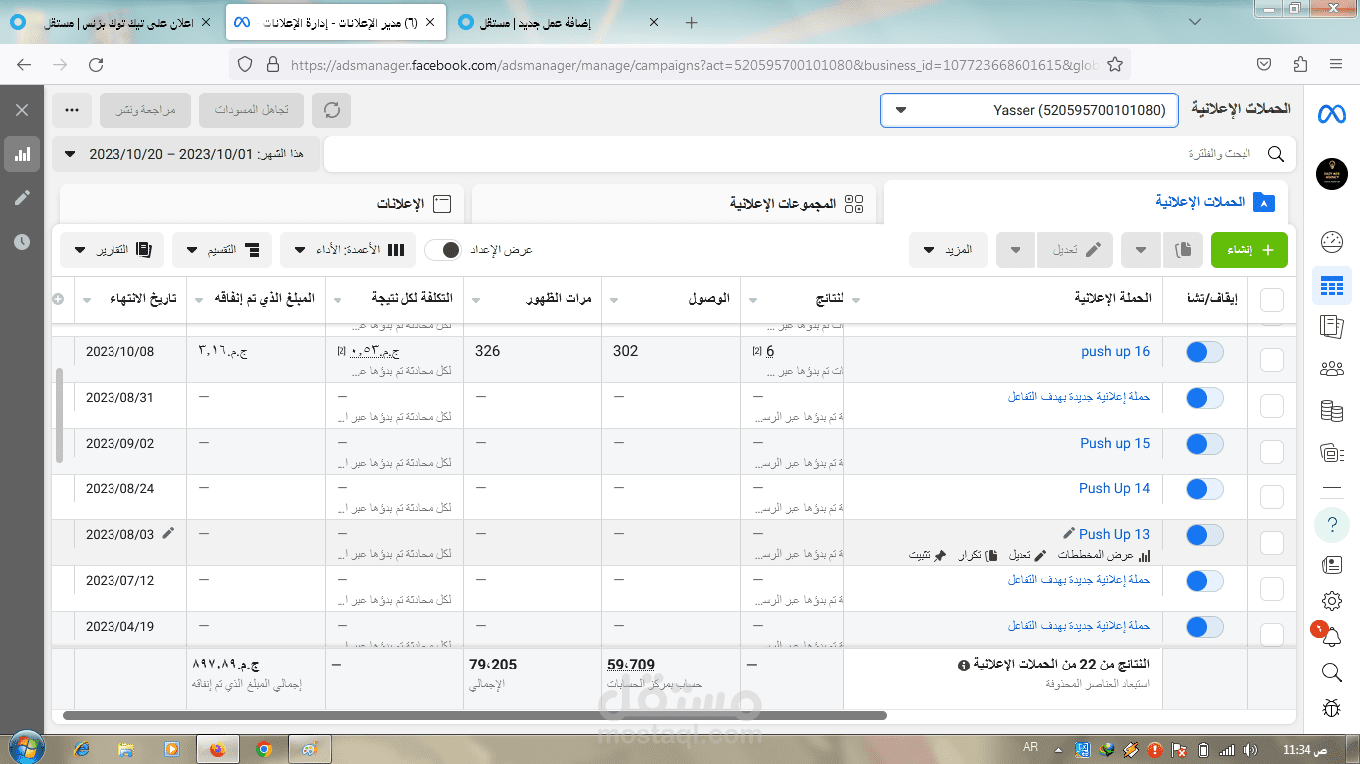Image resolution: width=1360 pixels, height=764 pixels.
Task: Click the Firefox address bar URL
Action: [x=694, y=65]
